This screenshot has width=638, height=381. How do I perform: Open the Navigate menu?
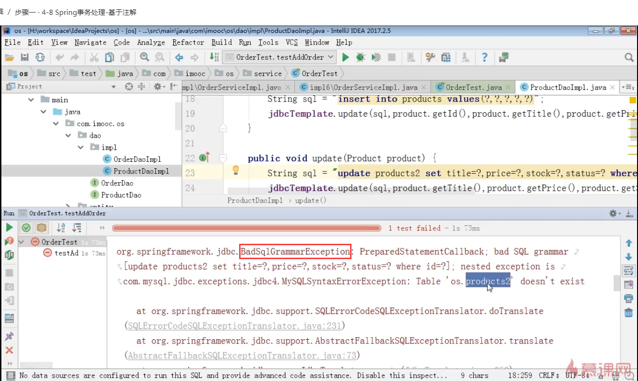point(91,42)
